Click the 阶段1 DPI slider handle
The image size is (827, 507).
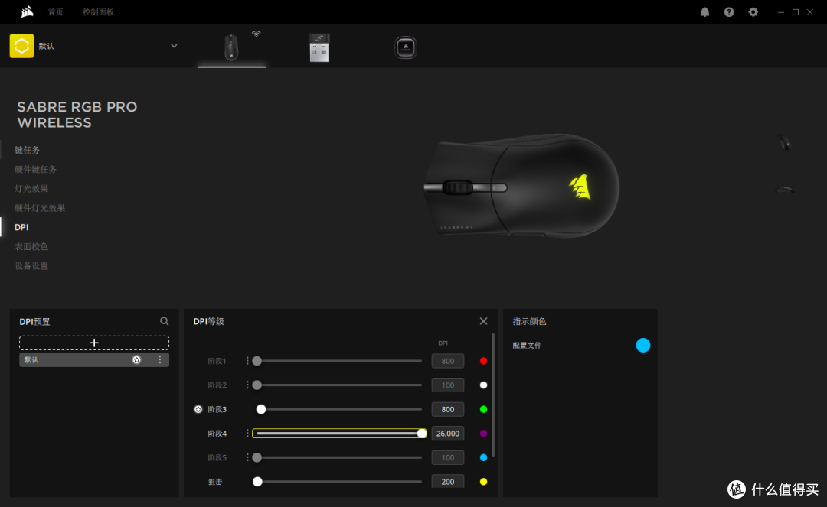click(257, 361)
